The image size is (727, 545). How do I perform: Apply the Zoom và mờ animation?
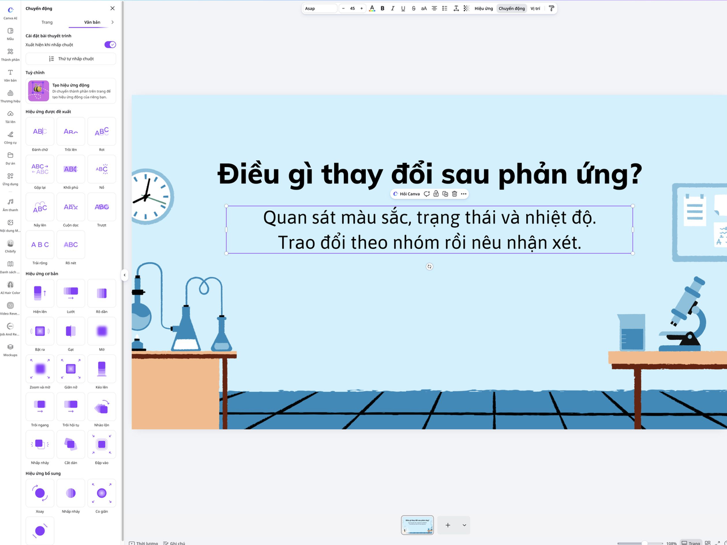[x=40, y=369]
